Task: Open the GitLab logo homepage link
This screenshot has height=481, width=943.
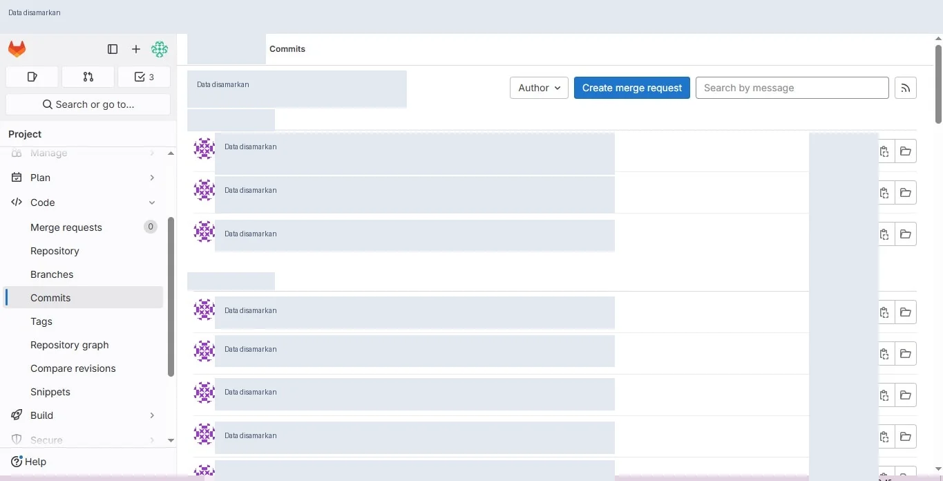Action: (17, 49)
